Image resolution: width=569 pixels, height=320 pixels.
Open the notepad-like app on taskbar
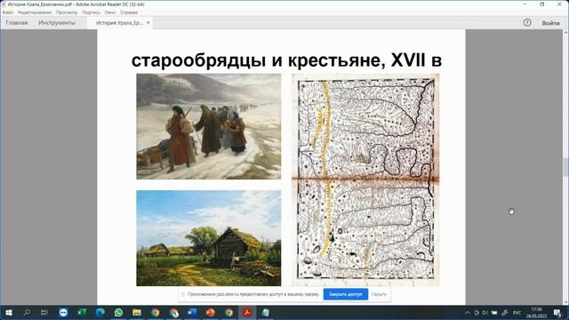[x=266, y=312]
